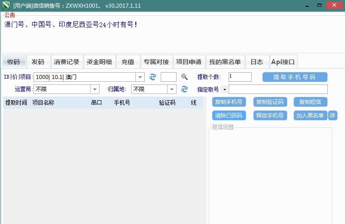
Task: Open the 充值 recharge tab
Action: (128, 62)
